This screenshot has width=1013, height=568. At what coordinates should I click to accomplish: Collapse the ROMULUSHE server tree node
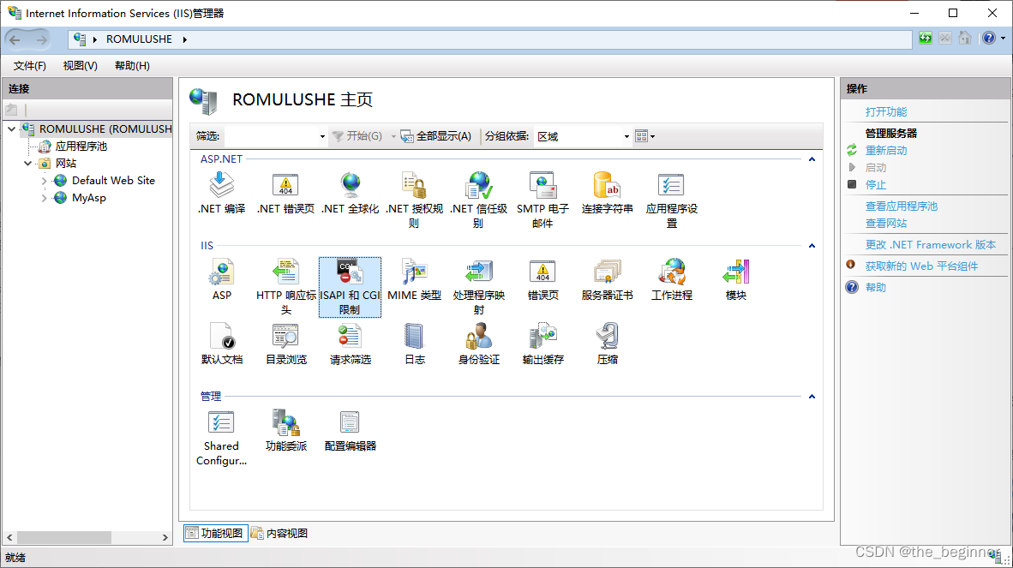pyautogui.click(x=12, y=129)
